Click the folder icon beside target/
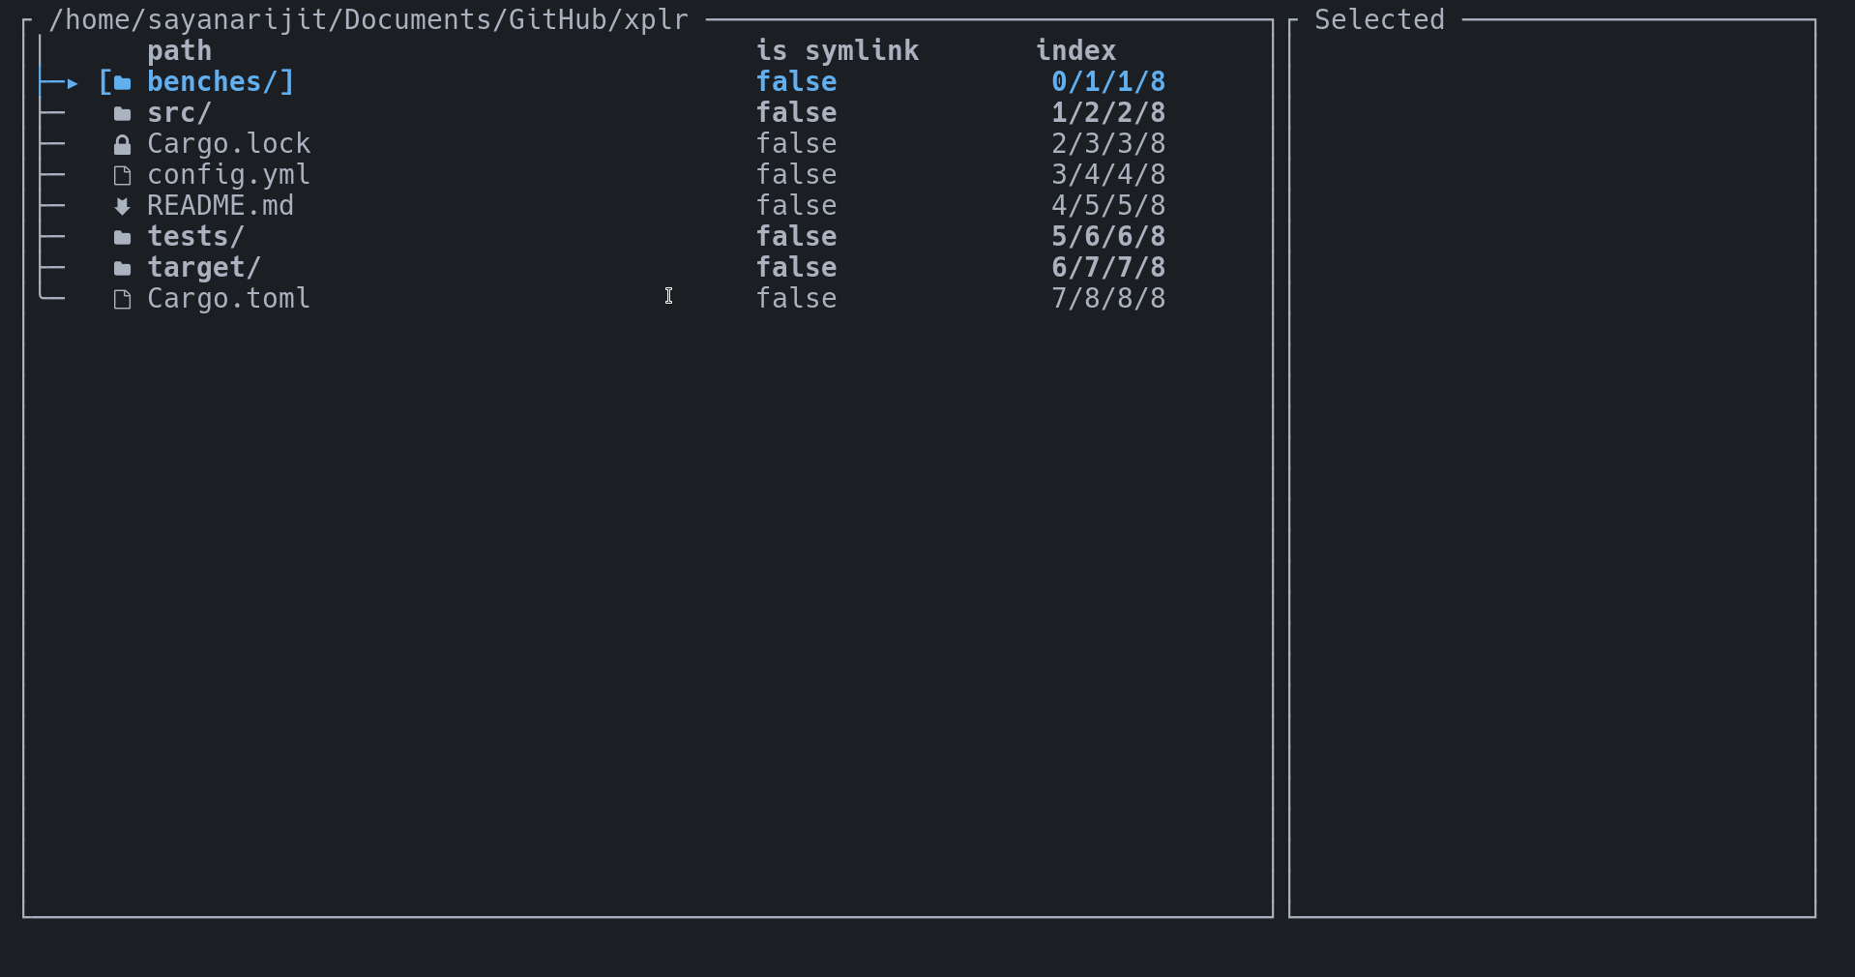The image size is (1855, 977). [123, 269]
